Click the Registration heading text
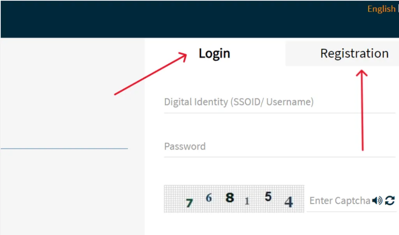 coord(354,53)
